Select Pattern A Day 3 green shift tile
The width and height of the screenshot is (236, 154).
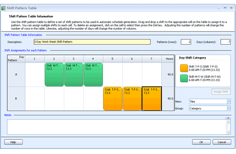point(74,75)
